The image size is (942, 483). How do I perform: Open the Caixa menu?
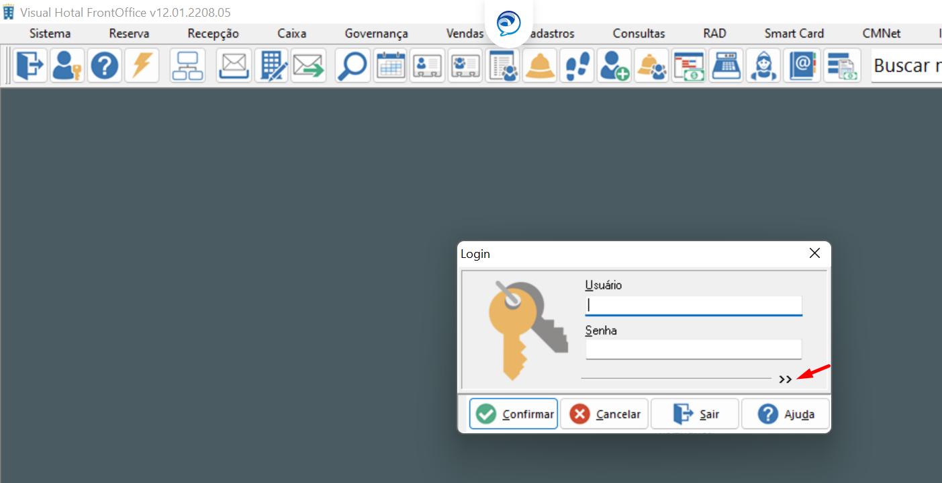click(x=292, y=34)
